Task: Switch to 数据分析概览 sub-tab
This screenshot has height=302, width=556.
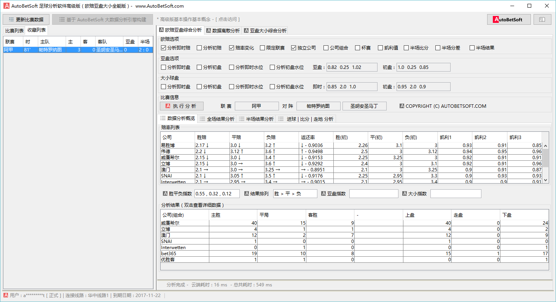Action: pos(178,118)
